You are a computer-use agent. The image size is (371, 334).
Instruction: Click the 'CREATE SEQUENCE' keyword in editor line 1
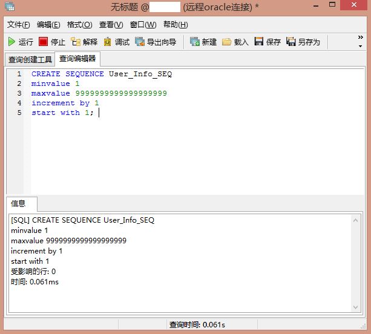click(68, 74)
